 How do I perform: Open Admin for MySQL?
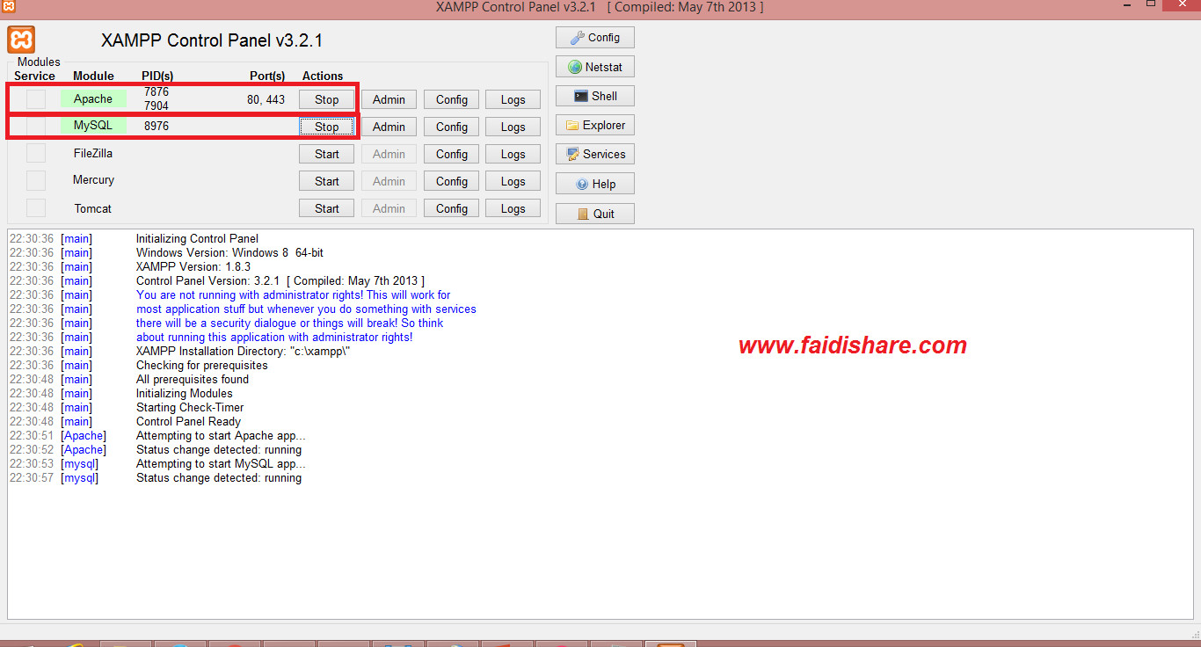[389, 127]
